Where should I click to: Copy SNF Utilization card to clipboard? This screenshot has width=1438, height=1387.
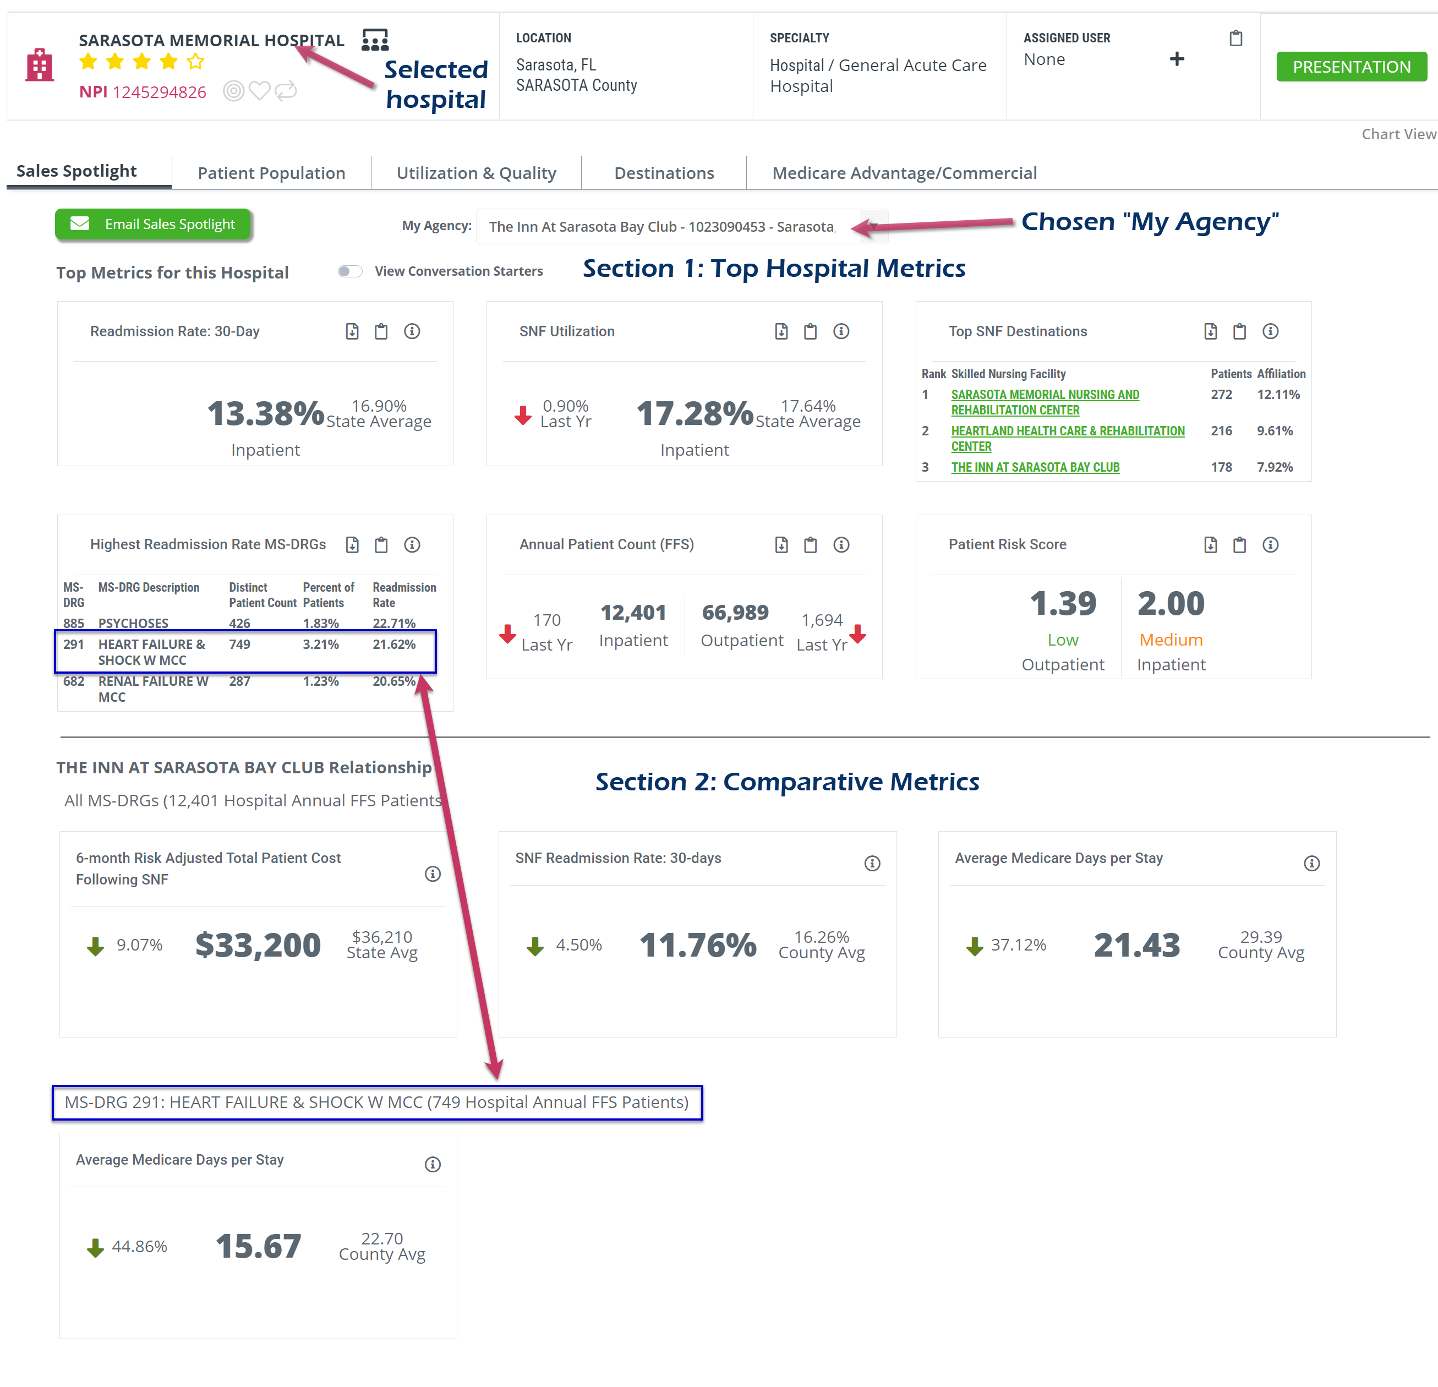point(810,332)
